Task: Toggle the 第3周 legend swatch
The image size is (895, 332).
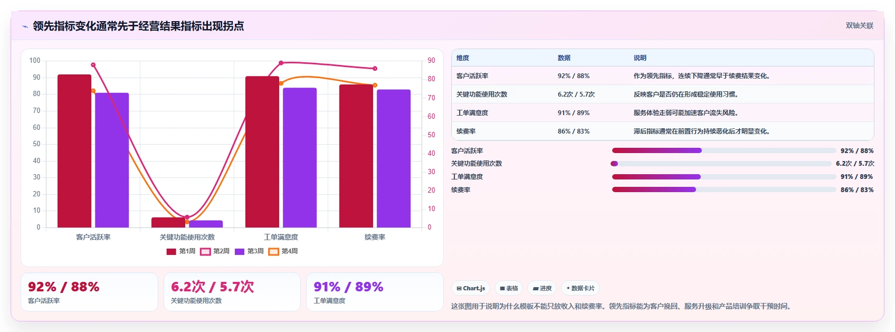Action: click(240, 252)
